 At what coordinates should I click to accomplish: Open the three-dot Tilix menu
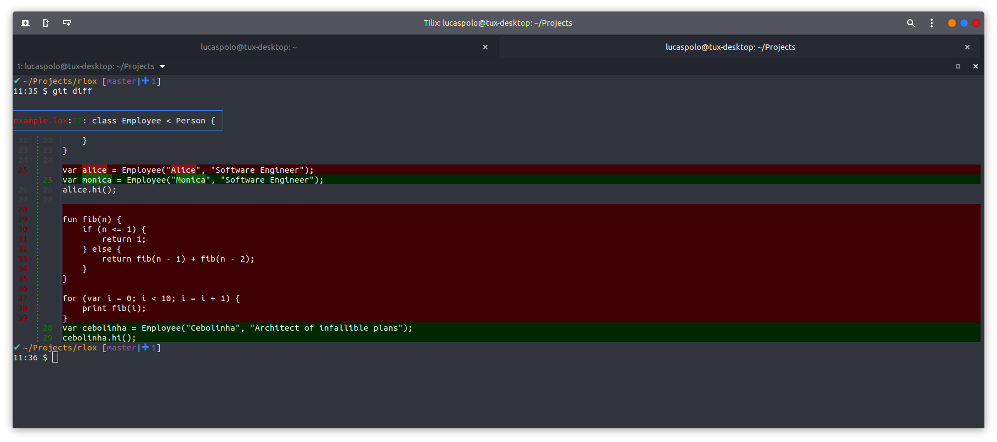click(931, 23)
